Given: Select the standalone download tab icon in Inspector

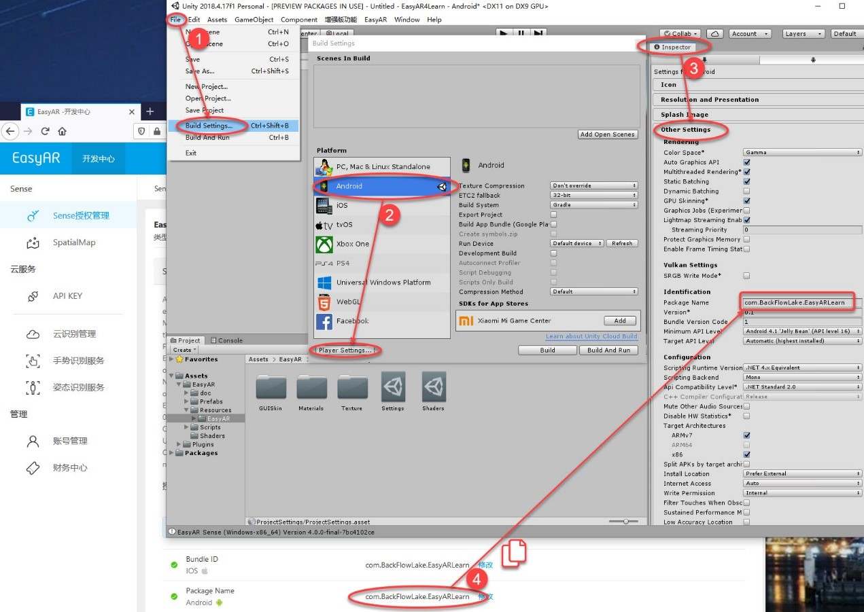Looking at the screenshot, I should [705, 60].
